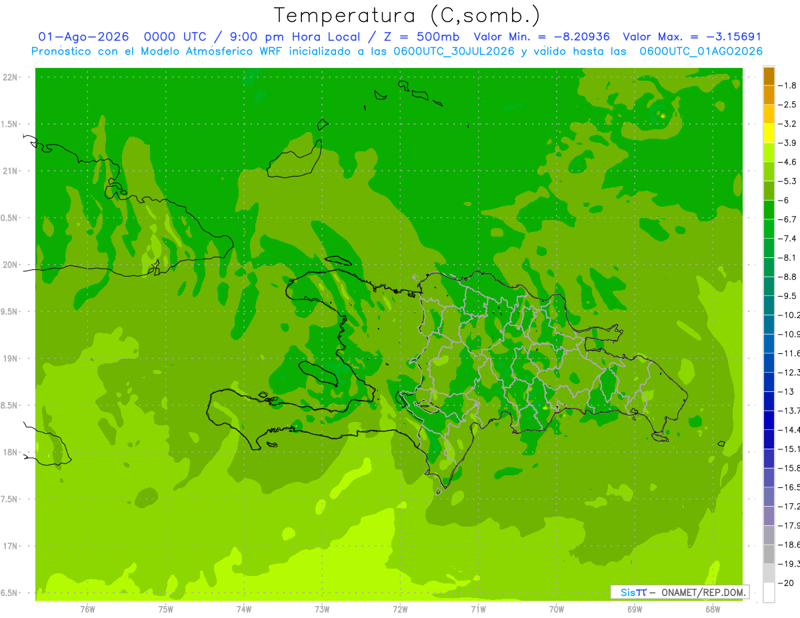Click the colorbar label "-13"
800x618 pixels.
point(785,391)
